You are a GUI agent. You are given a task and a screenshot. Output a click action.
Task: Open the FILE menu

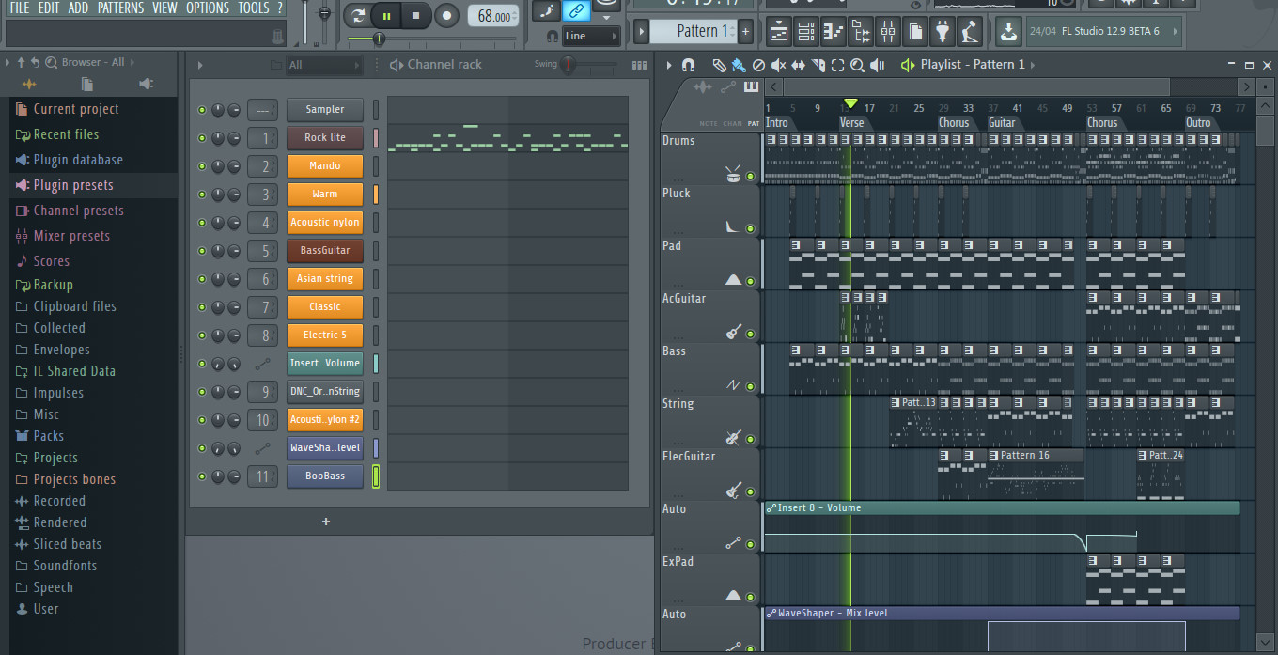click(x=19, y=8)
